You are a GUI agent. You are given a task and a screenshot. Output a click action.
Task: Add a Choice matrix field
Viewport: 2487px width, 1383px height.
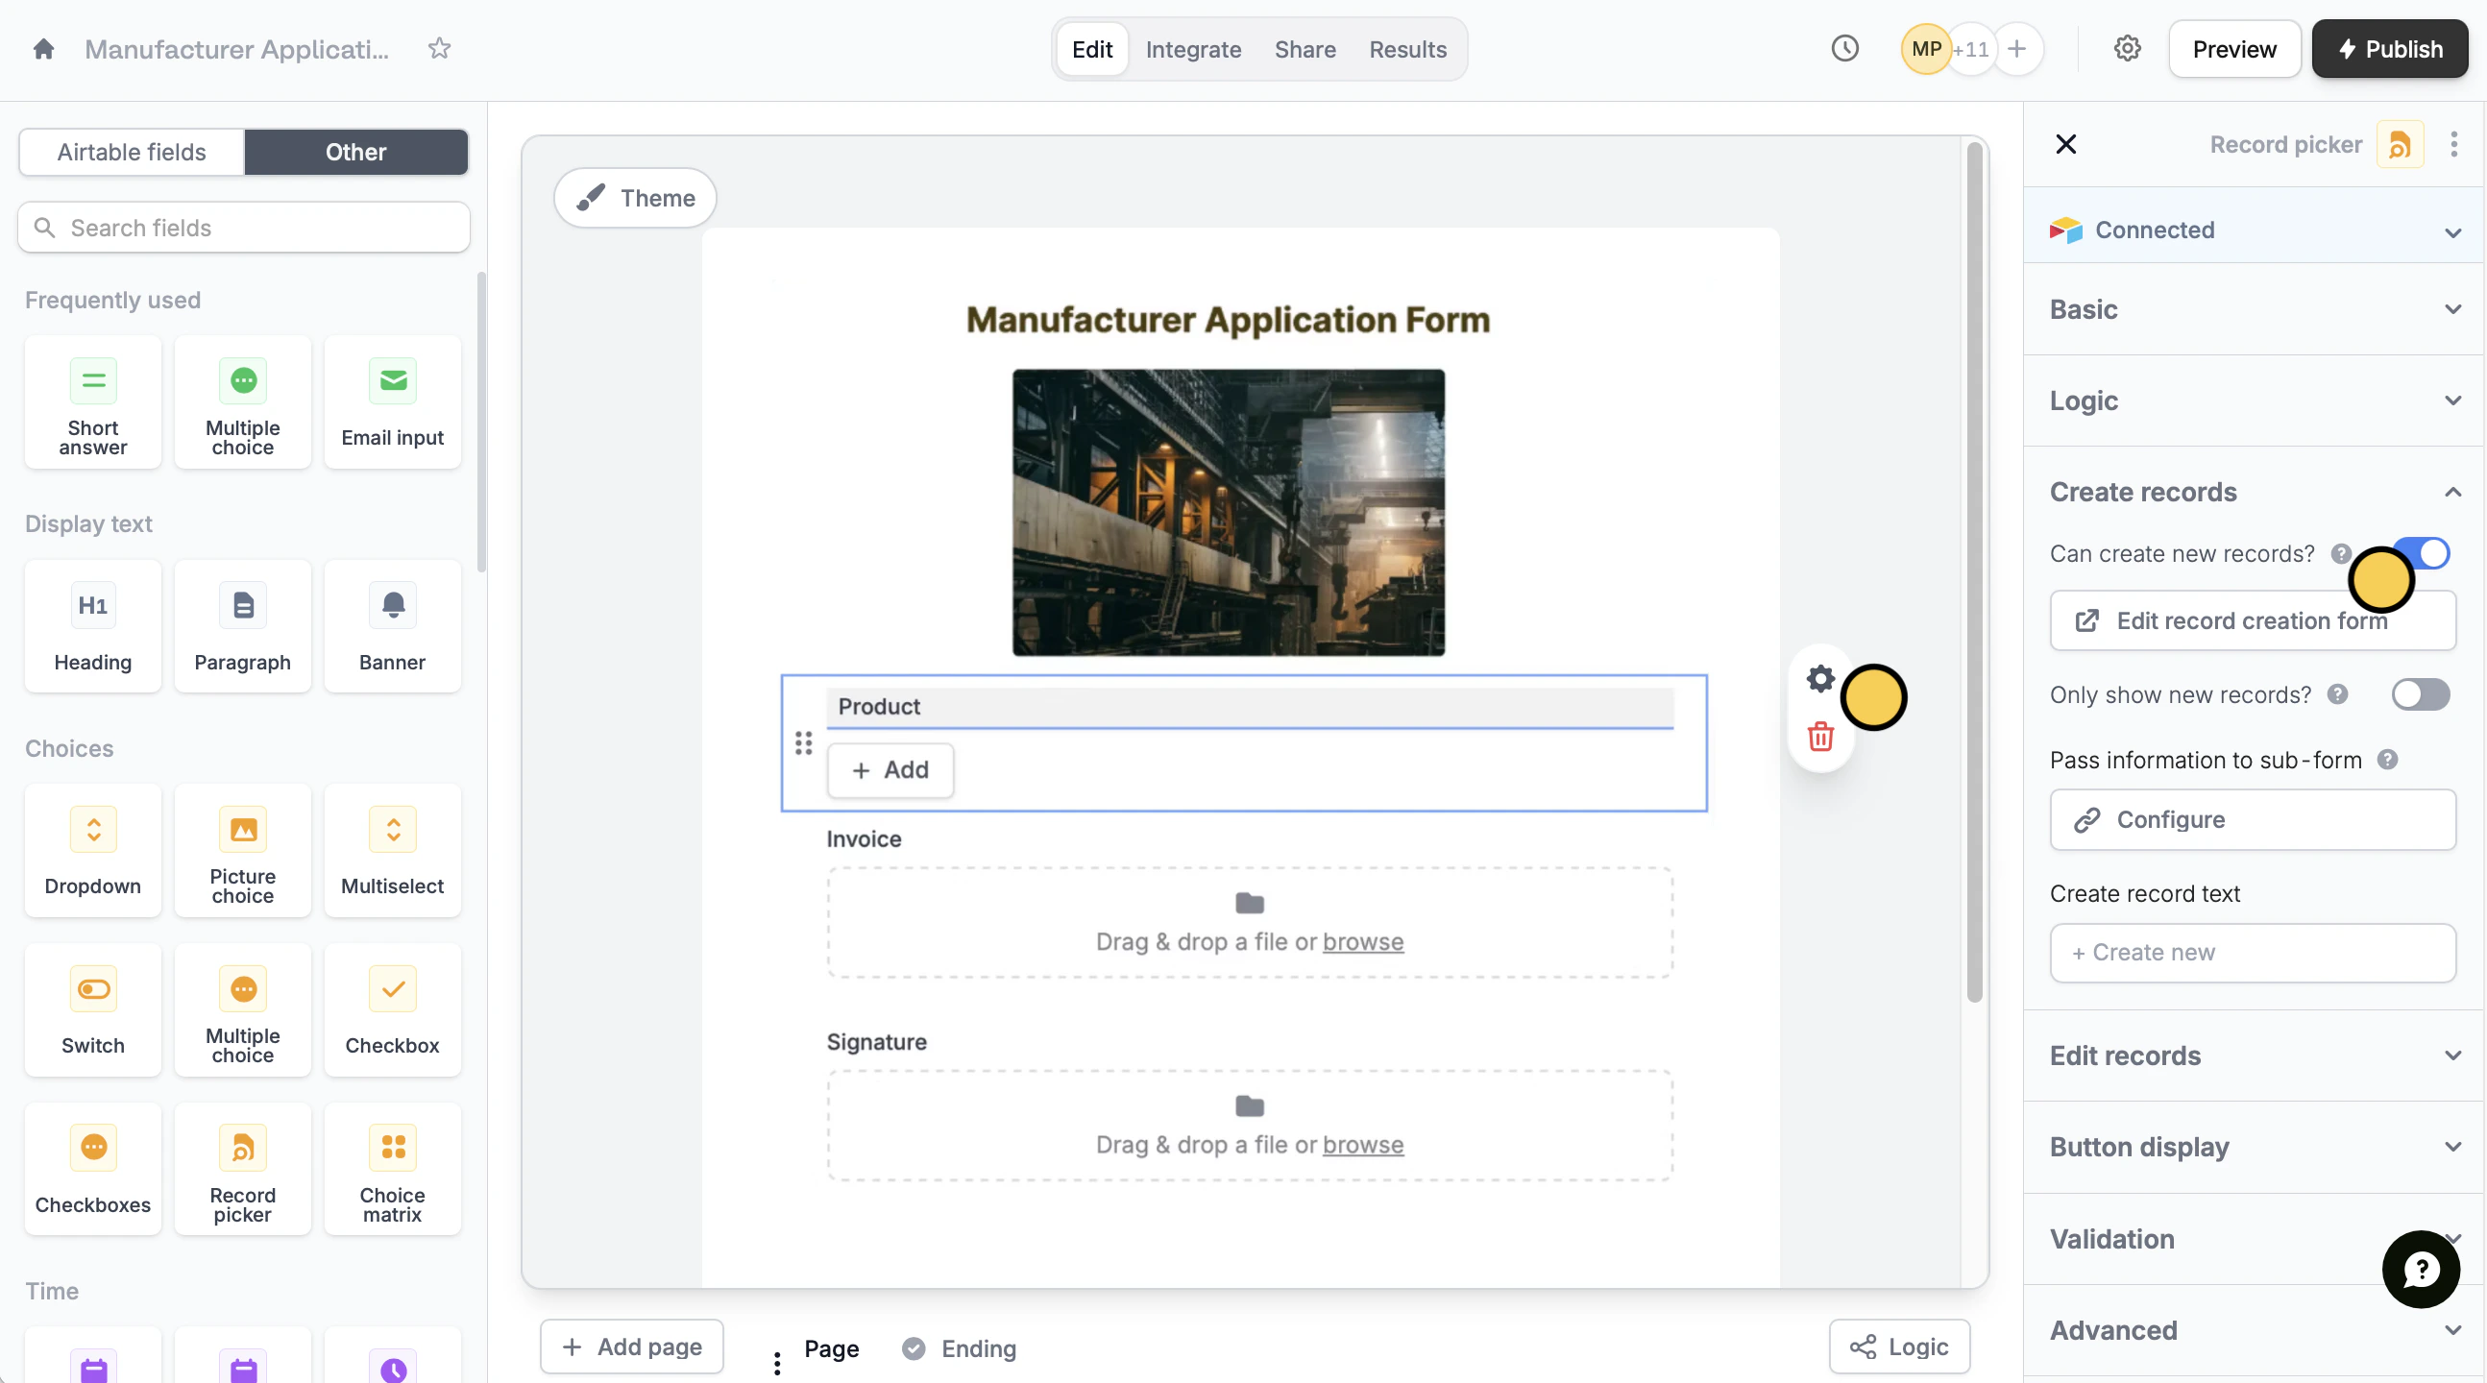point(392,1170)
